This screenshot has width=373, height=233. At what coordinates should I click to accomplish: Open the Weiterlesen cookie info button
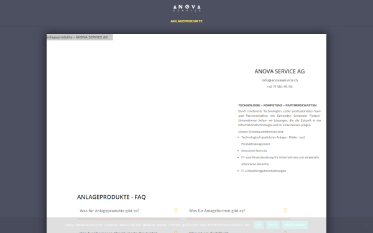295,225
